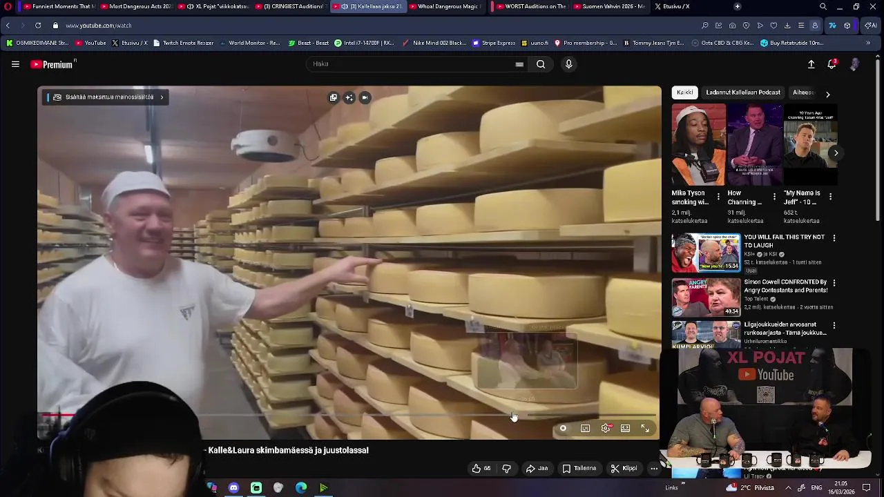Save the video using Tallenna button
This screenshot has height=497, width=884.
pos(579,468)
